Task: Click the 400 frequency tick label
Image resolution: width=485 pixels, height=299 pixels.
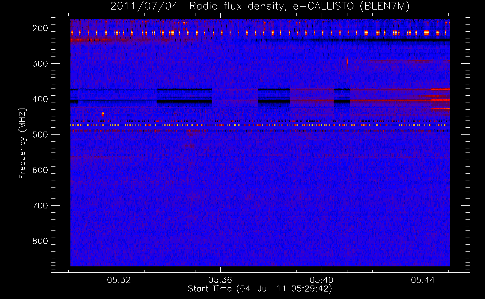Action: [x=40, y=99]
